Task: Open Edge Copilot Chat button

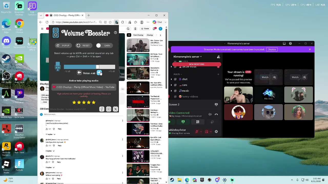Action: pyautogui.click(x=157, y=22)
